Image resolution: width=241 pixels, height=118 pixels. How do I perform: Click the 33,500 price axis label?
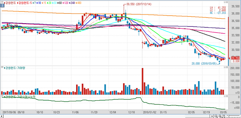pyautogui.click(x=236, y=35)
